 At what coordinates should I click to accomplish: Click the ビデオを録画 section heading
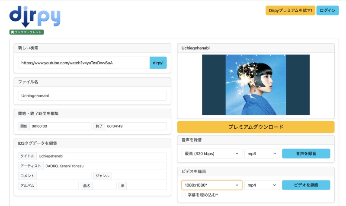point(193,171)
